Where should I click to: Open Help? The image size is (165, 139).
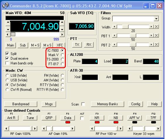154,104
